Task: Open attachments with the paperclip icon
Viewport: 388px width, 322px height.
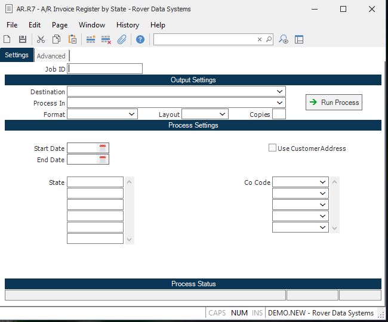Action: [122, 39]
